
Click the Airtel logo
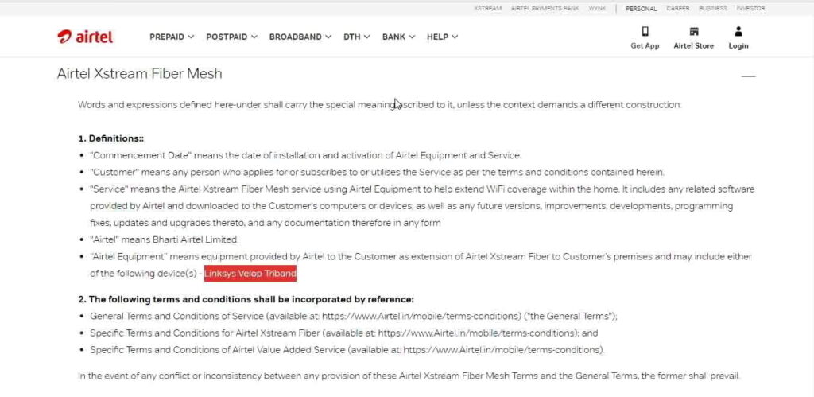pos(85,37)
